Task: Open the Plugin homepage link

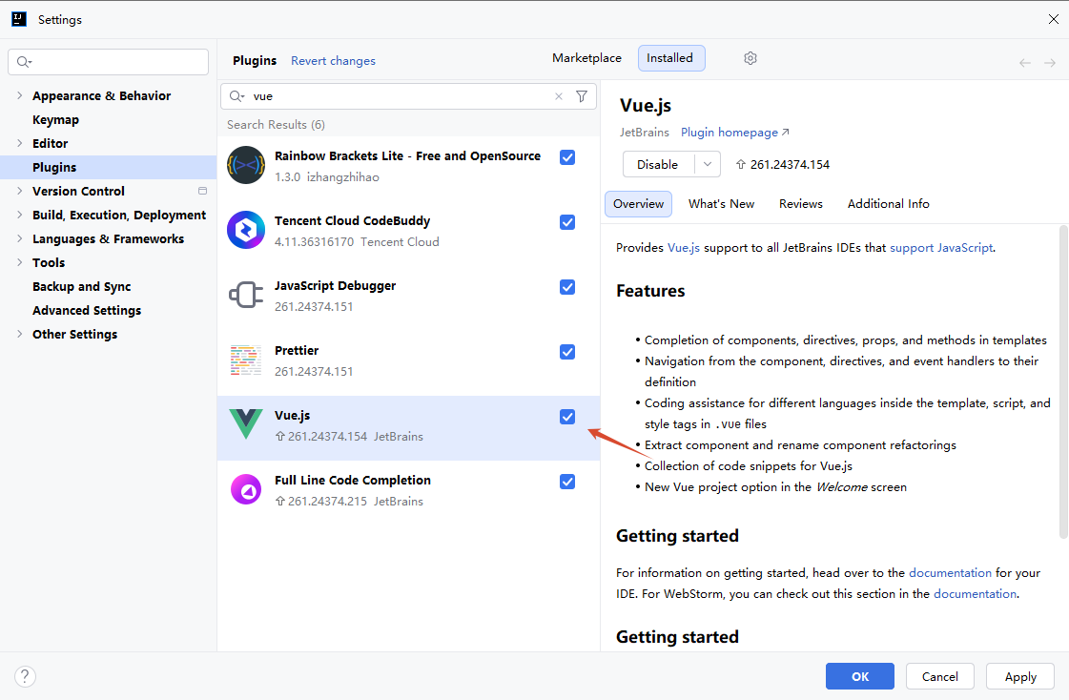Action: click(x=734, y=133)
